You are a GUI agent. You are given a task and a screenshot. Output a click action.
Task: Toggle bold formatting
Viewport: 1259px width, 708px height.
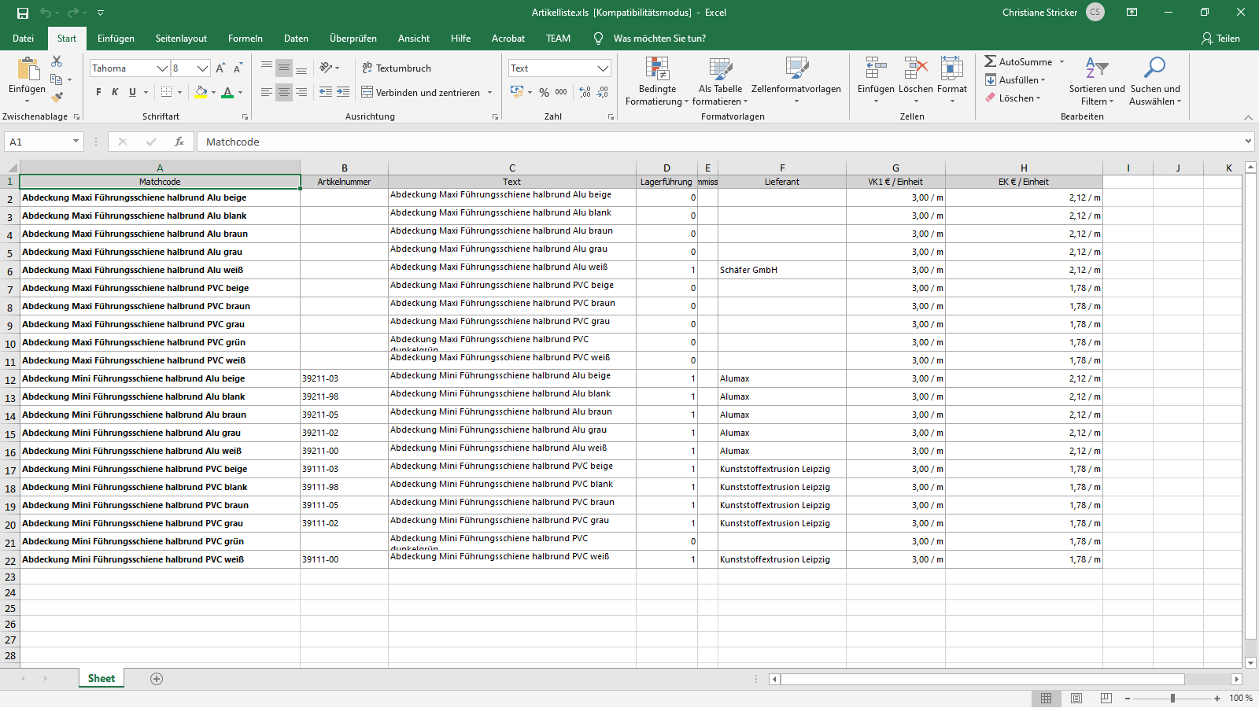[98, 92]
